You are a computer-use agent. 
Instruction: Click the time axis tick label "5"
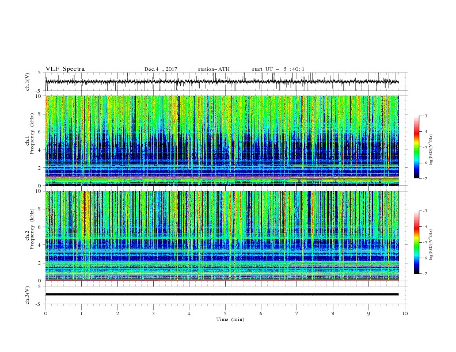click(x=225, y=313)
